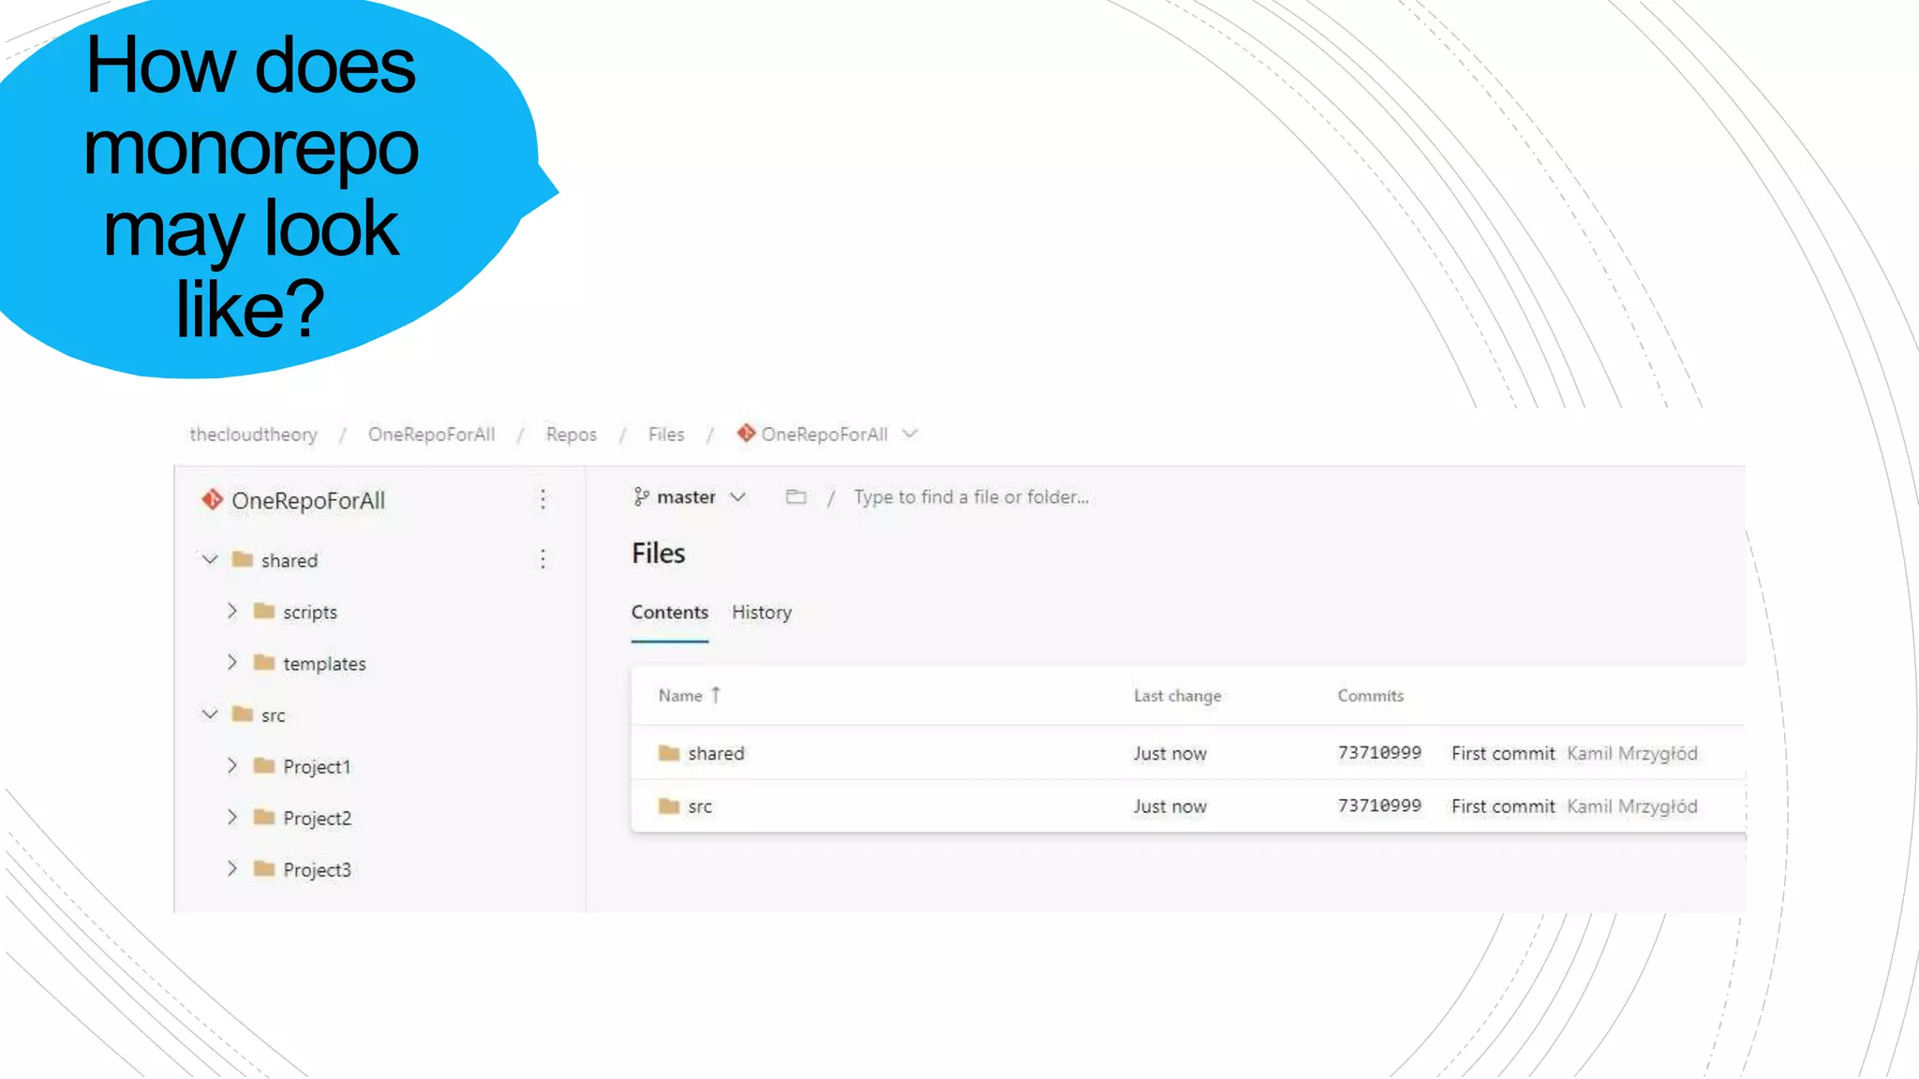Click the branch icon next to master

[641, 496]
